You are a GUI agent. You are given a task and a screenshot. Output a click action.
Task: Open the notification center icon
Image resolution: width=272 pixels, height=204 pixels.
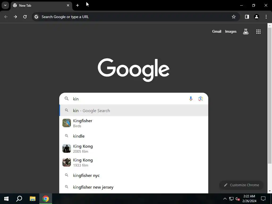point(263,199)
